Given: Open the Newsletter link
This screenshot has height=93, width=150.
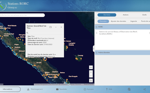Looking at the screenshot, I should tap(61, 89).
